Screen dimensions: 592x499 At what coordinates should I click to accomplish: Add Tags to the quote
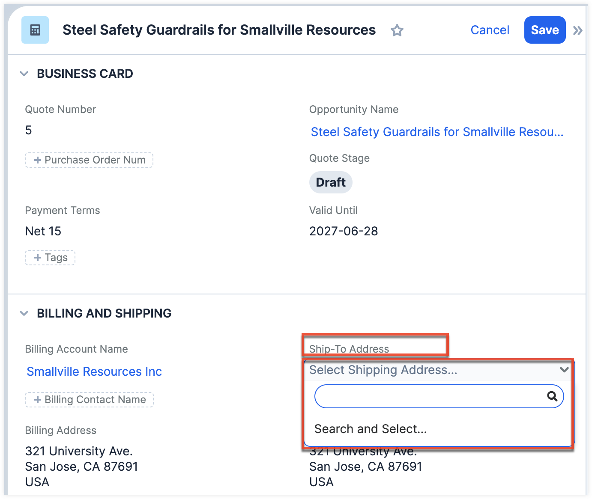50,258
